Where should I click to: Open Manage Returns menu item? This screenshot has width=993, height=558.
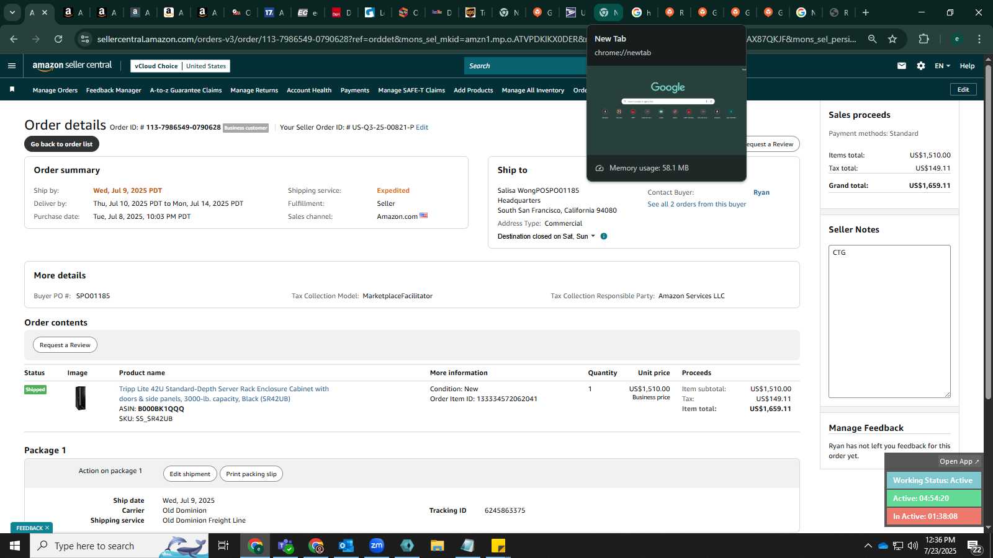[254, 91]
